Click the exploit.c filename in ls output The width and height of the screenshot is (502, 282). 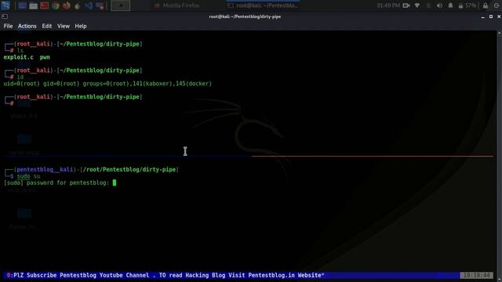pos(18,57)
